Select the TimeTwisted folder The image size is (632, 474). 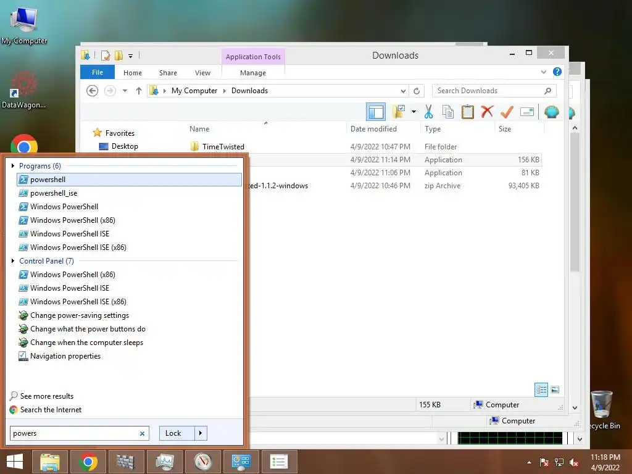[x=223, y=147]
